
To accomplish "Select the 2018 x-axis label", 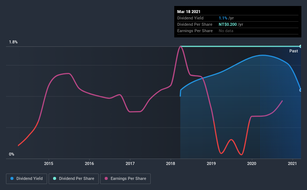I will (x=171, y=163).
